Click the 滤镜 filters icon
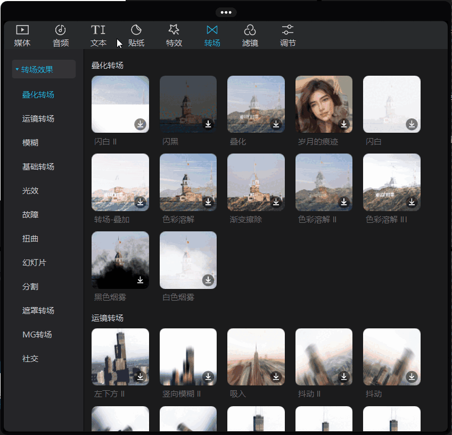Image resolution: width=452 pixels, height=435 pixels. point(250,36)
